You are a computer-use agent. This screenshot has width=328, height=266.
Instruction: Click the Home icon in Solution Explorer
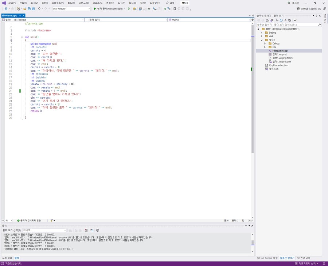[x=267, y=20]
